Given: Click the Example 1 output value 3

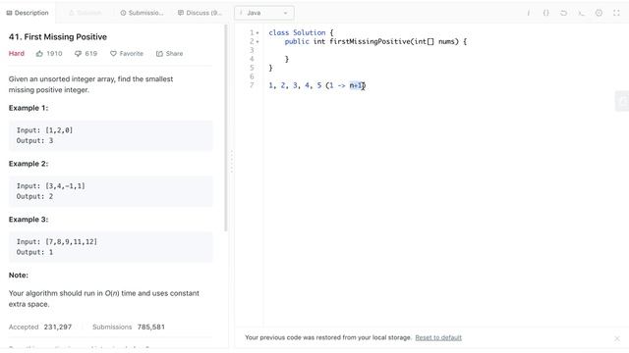Looking at the screenshot, I should tap(51, 141).
